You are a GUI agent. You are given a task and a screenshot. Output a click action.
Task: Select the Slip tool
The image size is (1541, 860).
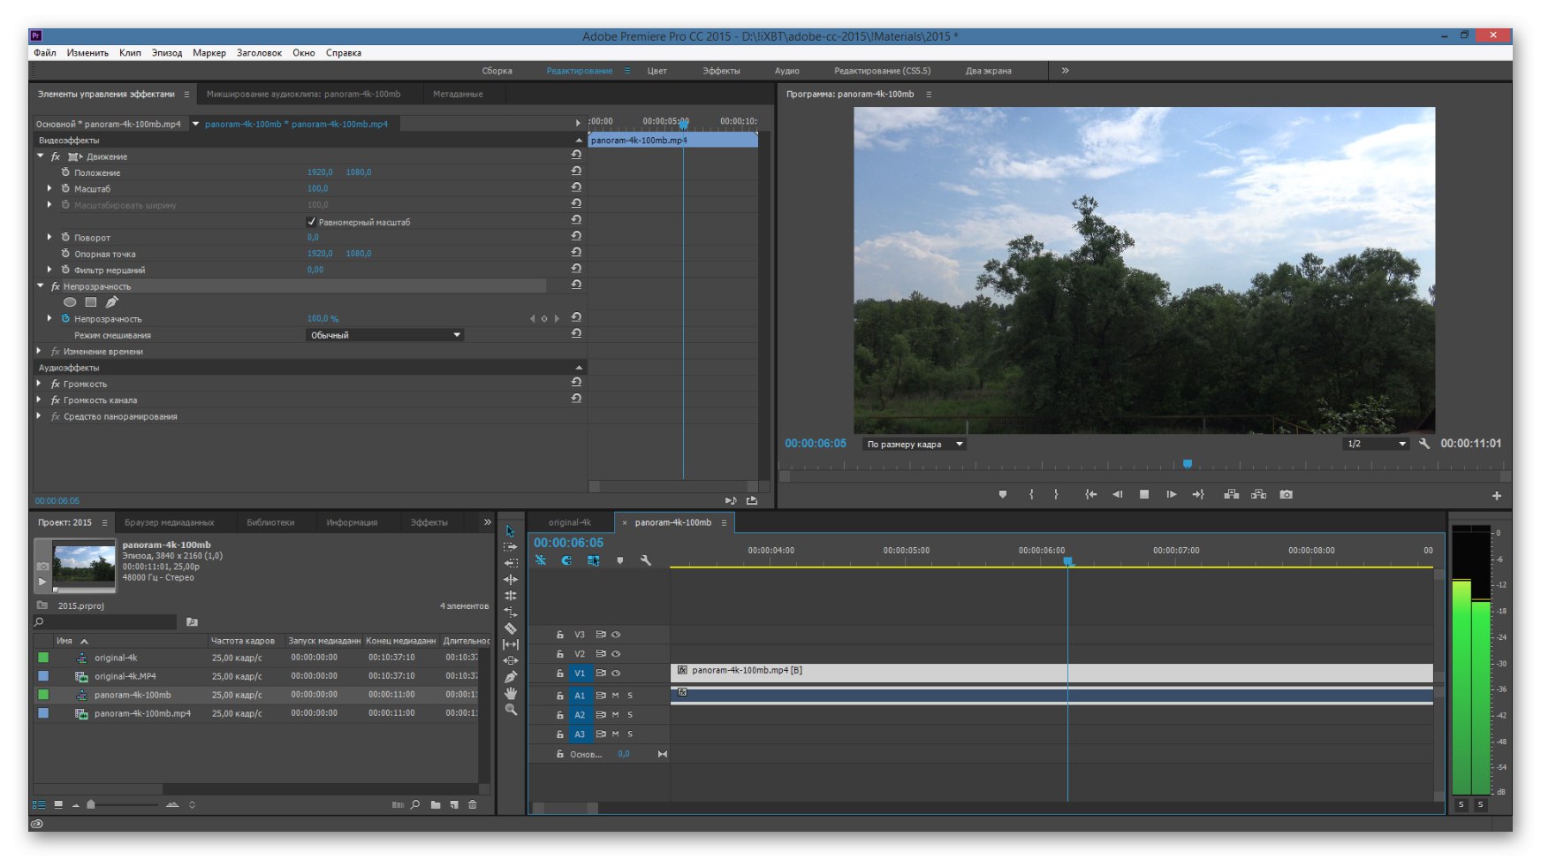click(x=510, y=644)
